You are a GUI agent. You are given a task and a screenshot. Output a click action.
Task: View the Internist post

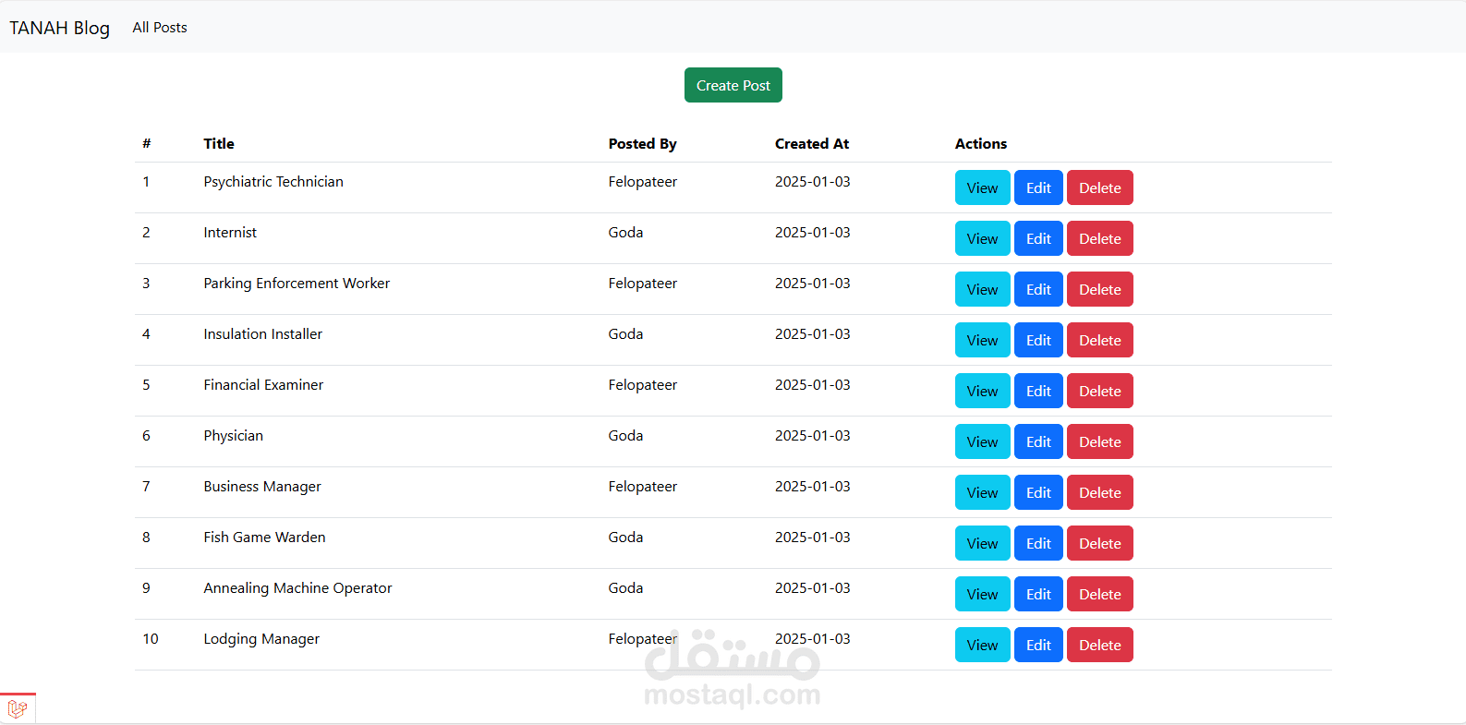tap(982, 238)
